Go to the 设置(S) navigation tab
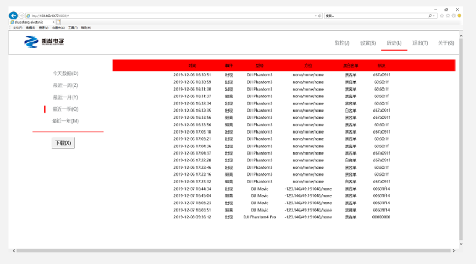 point(368,43)
